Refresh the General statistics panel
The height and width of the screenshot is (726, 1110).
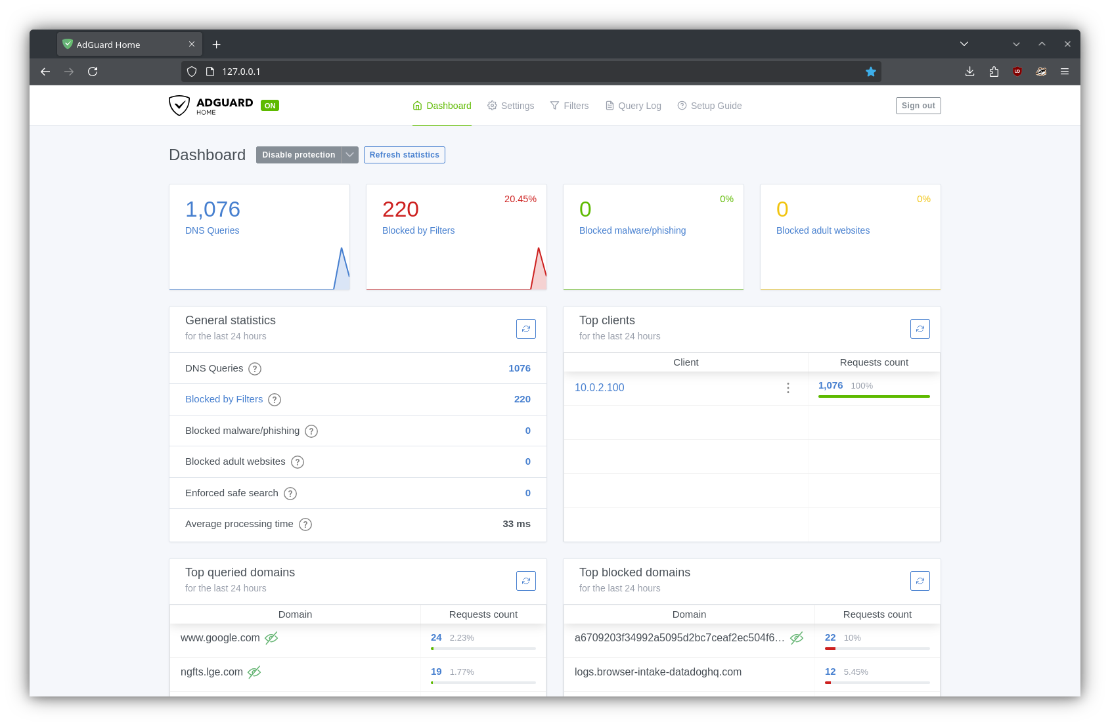pos(525,329)
